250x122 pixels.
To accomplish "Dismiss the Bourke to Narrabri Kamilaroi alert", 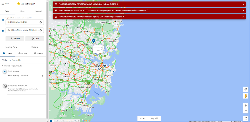I will (243, 17).
